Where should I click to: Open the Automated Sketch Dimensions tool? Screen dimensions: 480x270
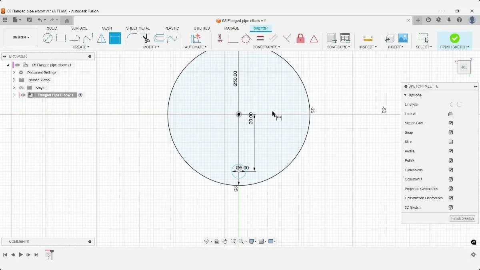196,38
